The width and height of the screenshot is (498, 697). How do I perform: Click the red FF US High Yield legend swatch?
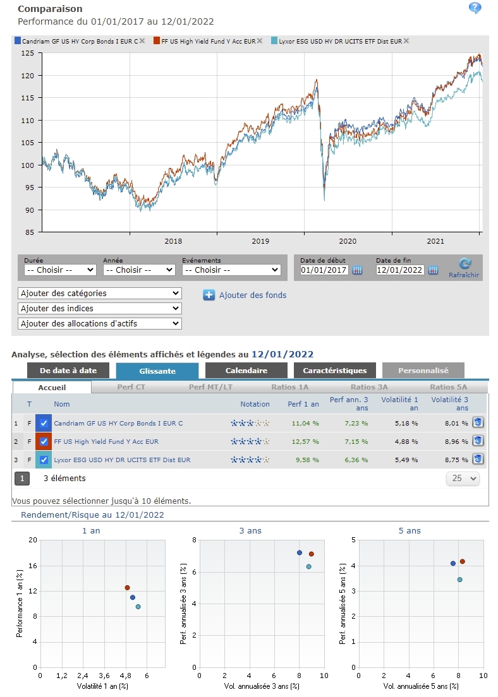pyautogui.click(x=157, y=41)
